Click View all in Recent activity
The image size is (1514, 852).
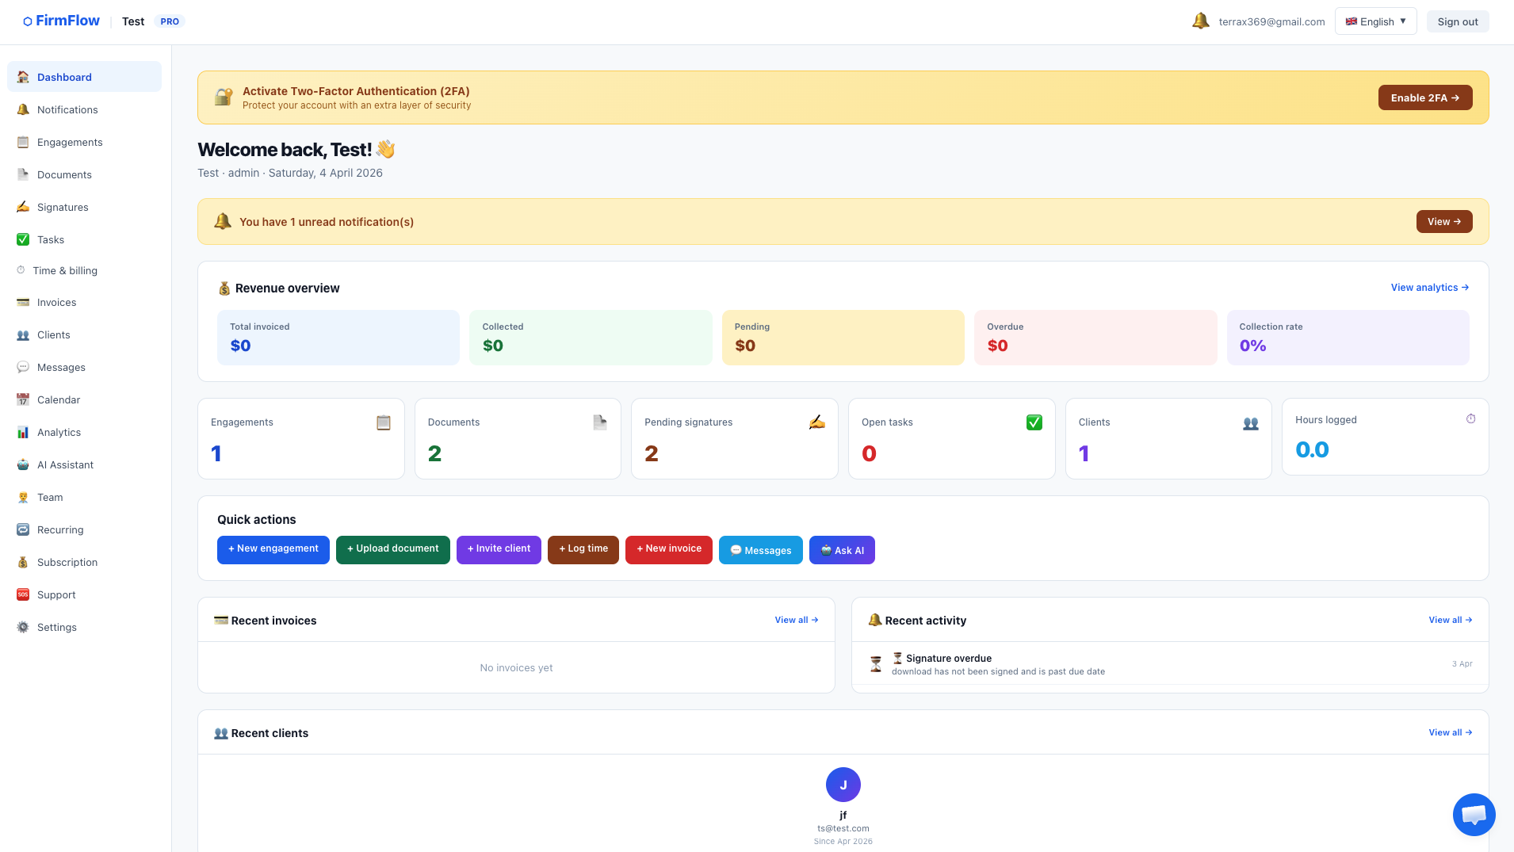click(x=1450, y=620)
